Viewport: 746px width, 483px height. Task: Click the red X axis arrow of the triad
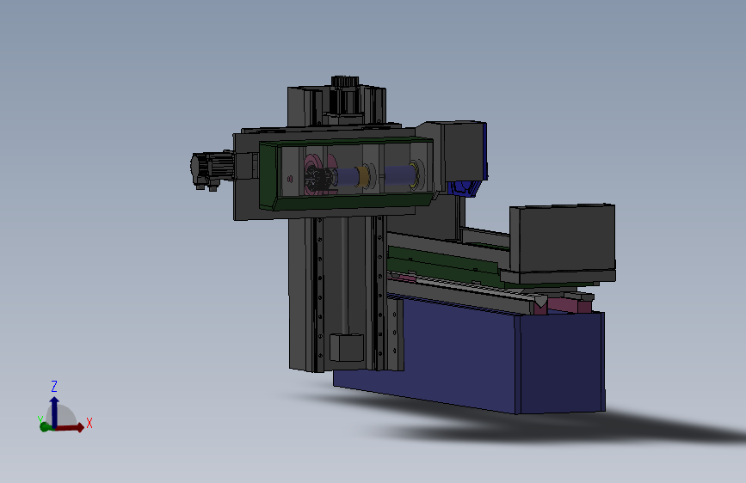tap(70, 427)
